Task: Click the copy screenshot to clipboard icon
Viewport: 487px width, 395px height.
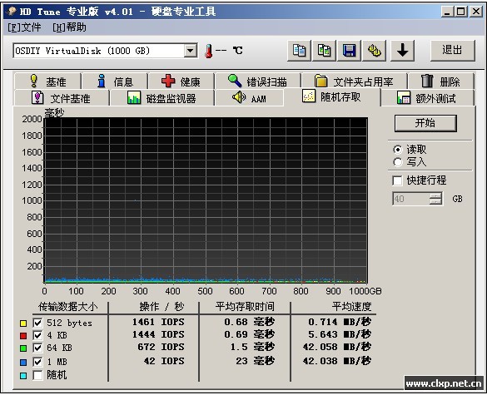Action: pos(324,50)
